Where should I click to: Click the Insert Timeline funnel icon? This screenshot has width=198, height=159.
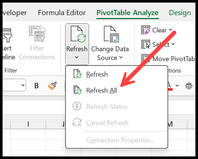coord(7,35)
